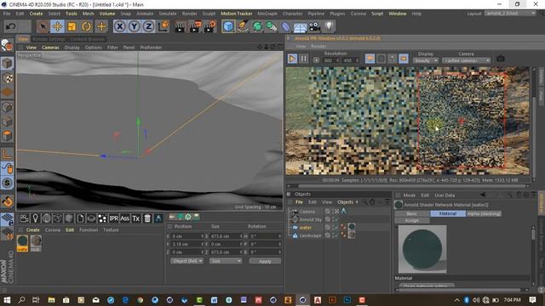
Task: Open the Layout dropdown at top right
Action: (510, 14)
